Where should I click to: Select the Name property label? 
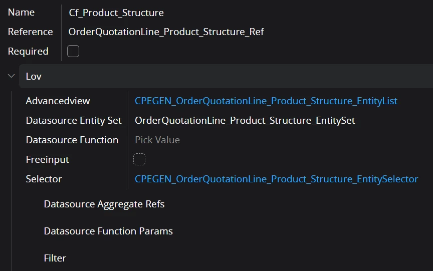[21, 13]
